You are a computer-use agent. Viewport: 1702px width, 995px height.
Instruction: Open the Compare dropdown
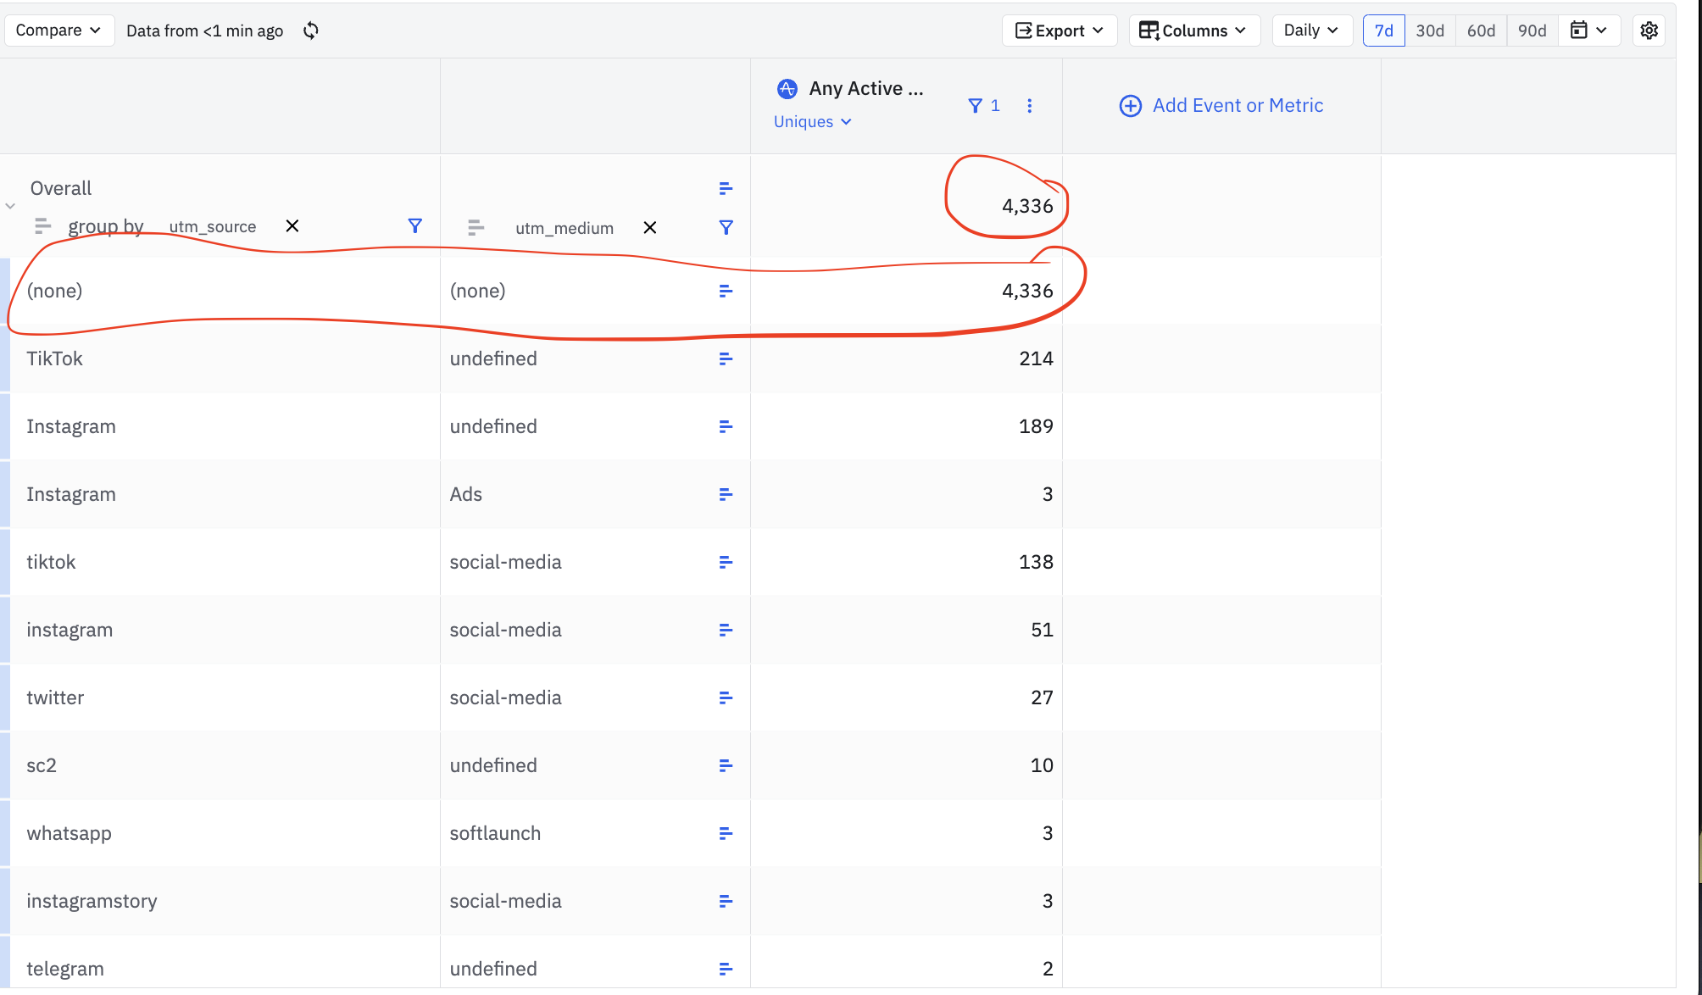point(58,31)
